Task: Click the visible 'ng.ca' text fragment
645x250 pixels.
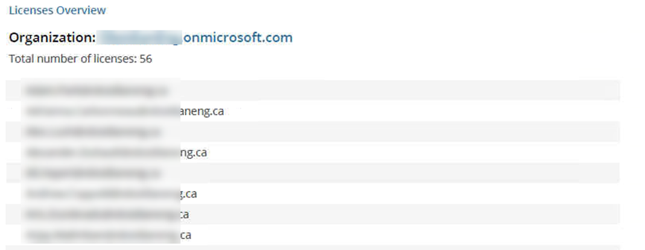Action: 193,152
